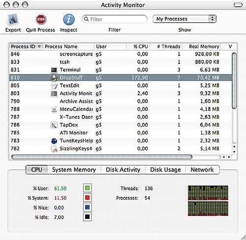Click the Quit Process stop sign icon
This screenshot has height=240, width=246.
pyautogui.click(x=41, y=20)
